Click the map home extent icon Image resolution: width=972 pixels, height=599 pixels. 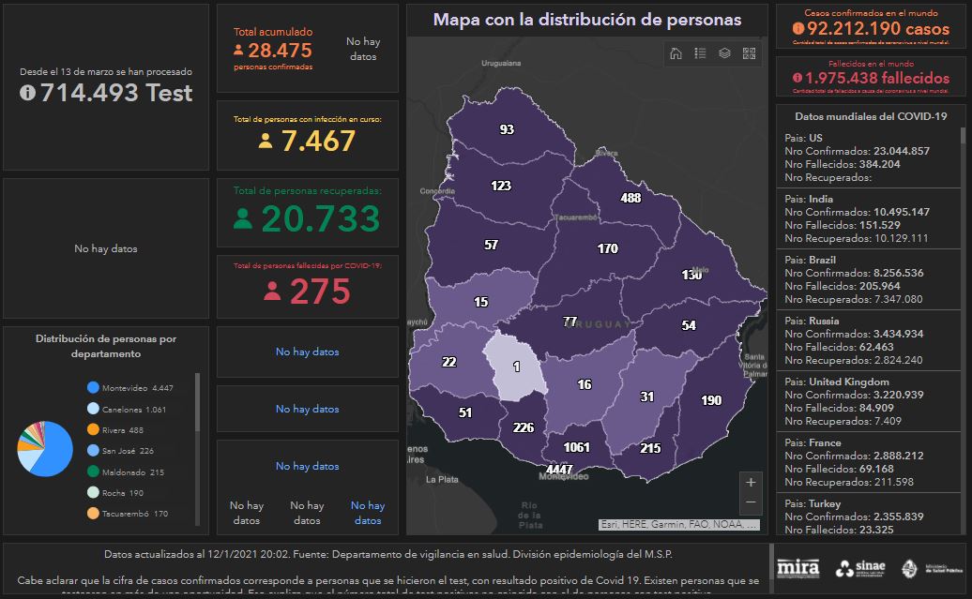(676, 53)
